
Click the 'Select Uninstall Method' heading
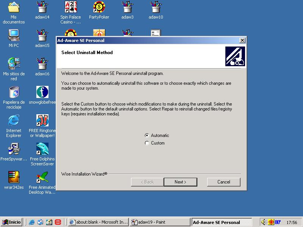(x=87, y=53)
